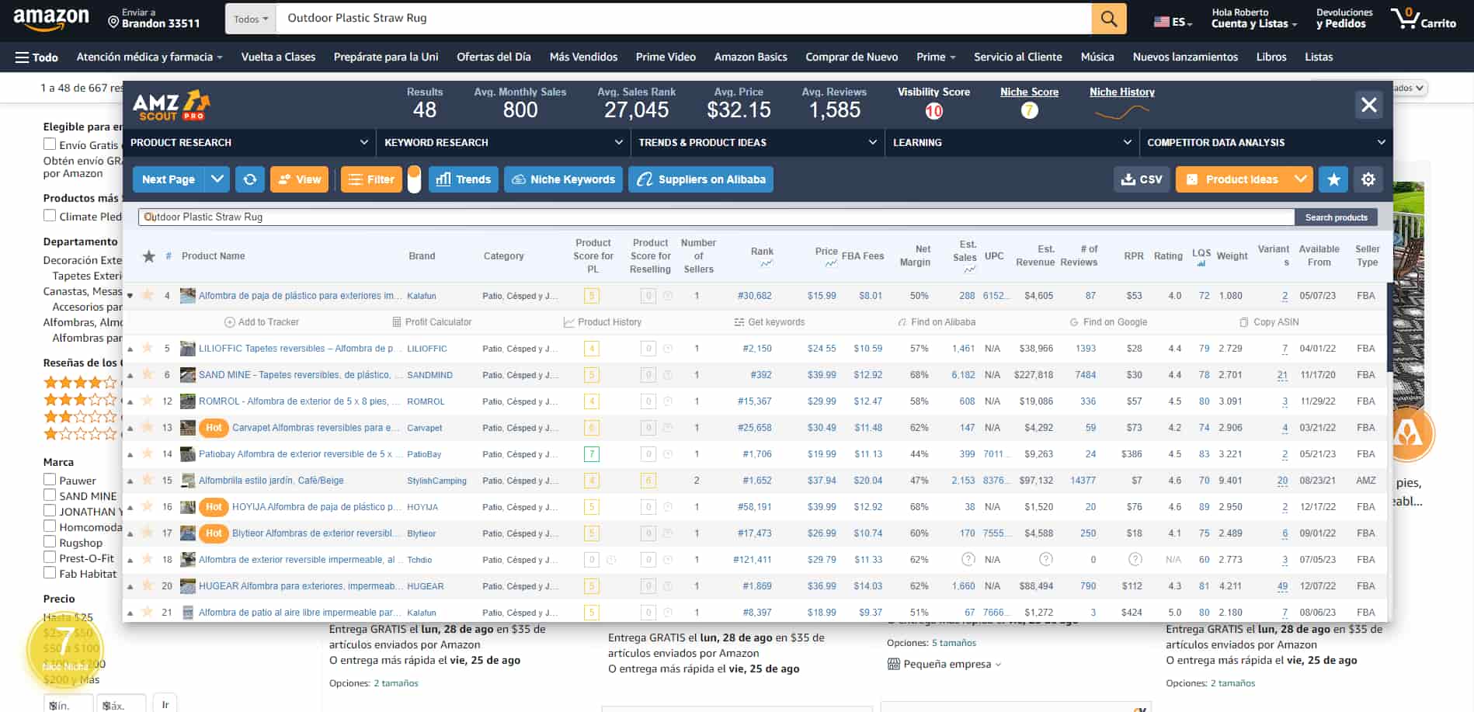Click the favorites star column header

point(149,256)
